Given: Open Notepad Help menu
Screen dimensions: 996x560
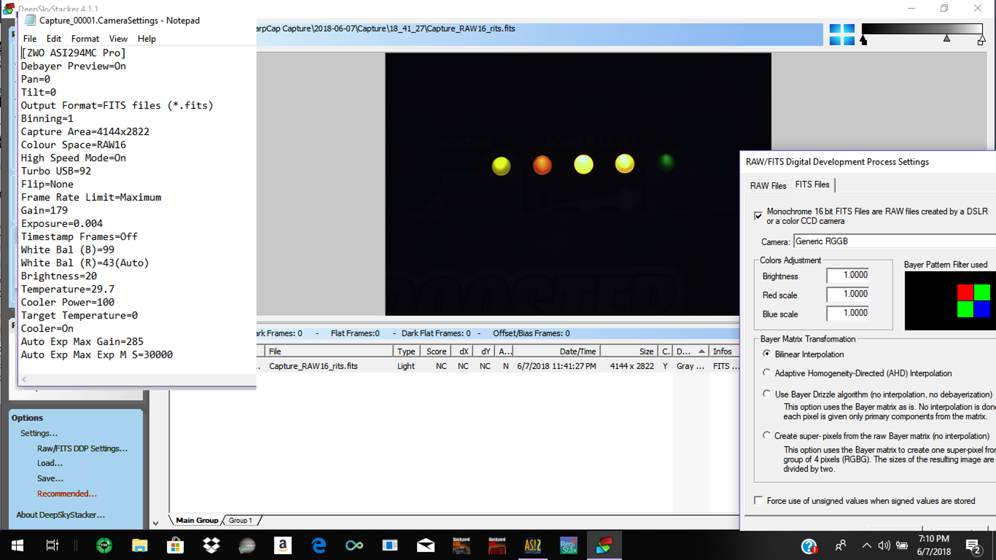Looking at the screenshot, I should coord(146,38).
